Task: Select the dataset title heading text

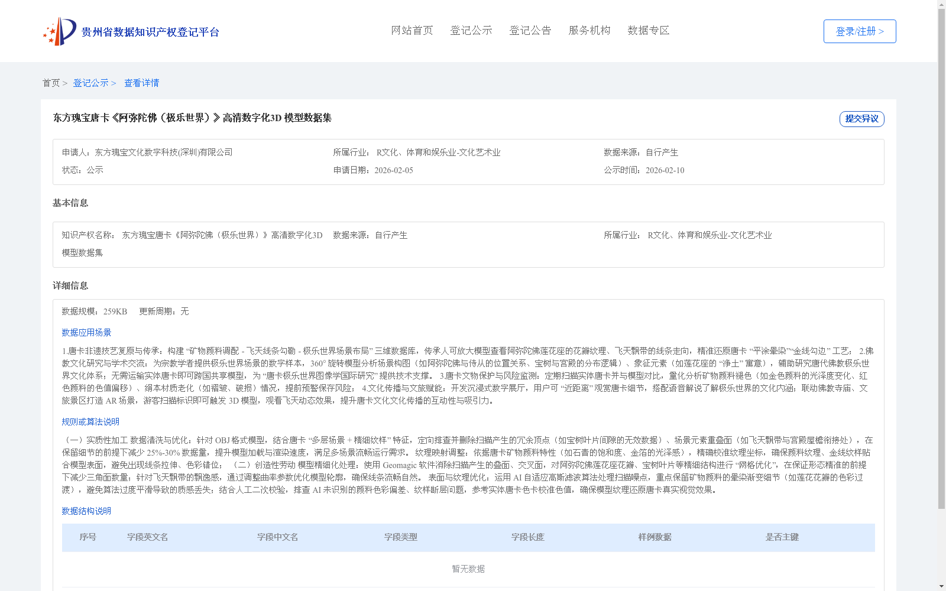Action: point(192,118)
